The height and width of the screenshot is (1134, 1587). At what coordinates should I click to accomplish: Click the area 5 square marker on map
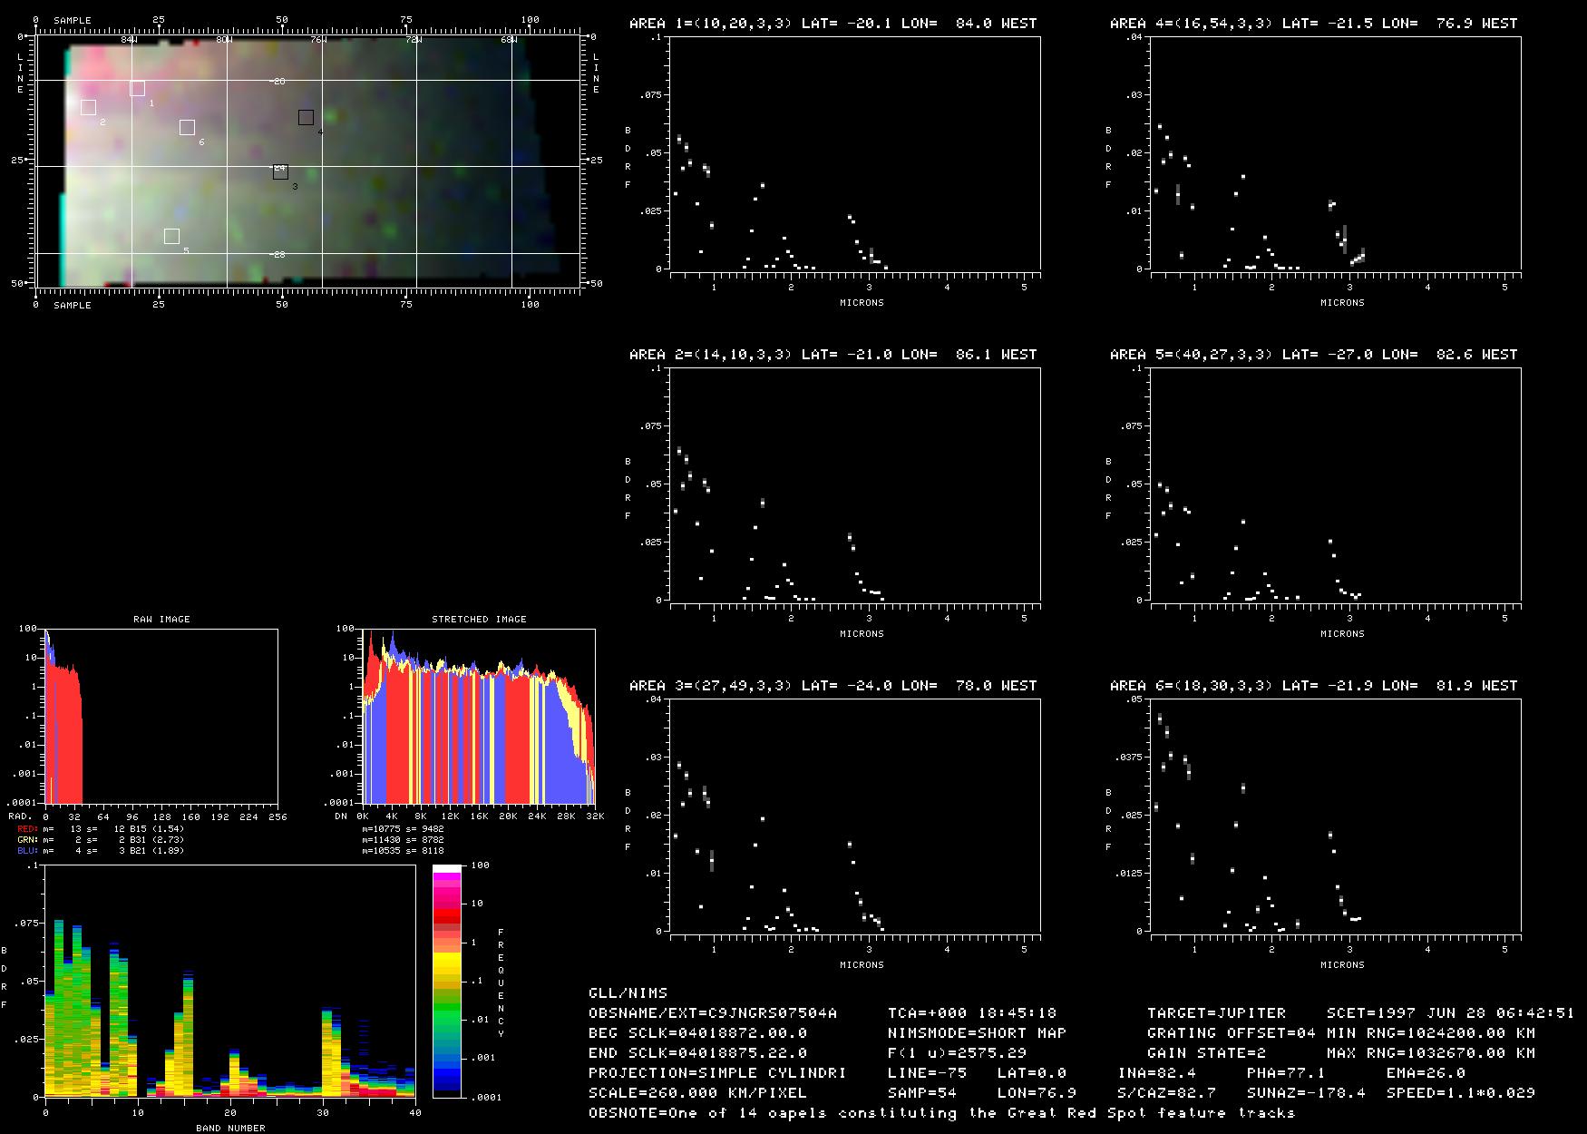click(171, 237)
